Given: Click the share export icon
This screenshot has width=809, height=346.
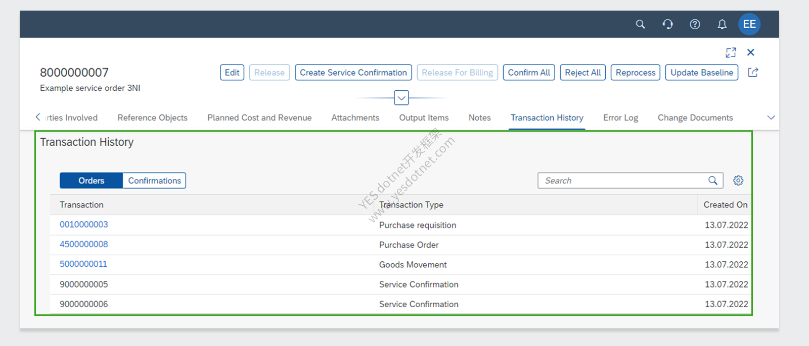Looking at the screenshot, I should 753,72.
